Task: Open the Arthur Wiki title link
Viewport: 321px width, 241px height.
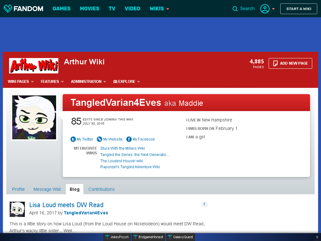Action: [x=84, y=62]
